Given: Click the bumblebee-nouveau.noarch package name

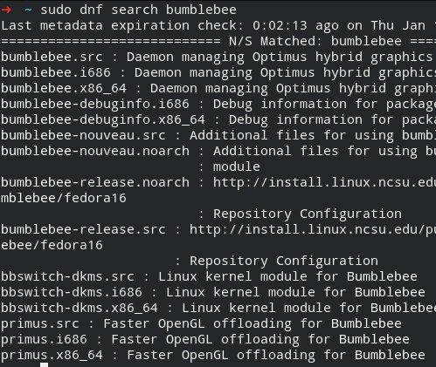Looking at the screenshot, I should tap(95, 151).
